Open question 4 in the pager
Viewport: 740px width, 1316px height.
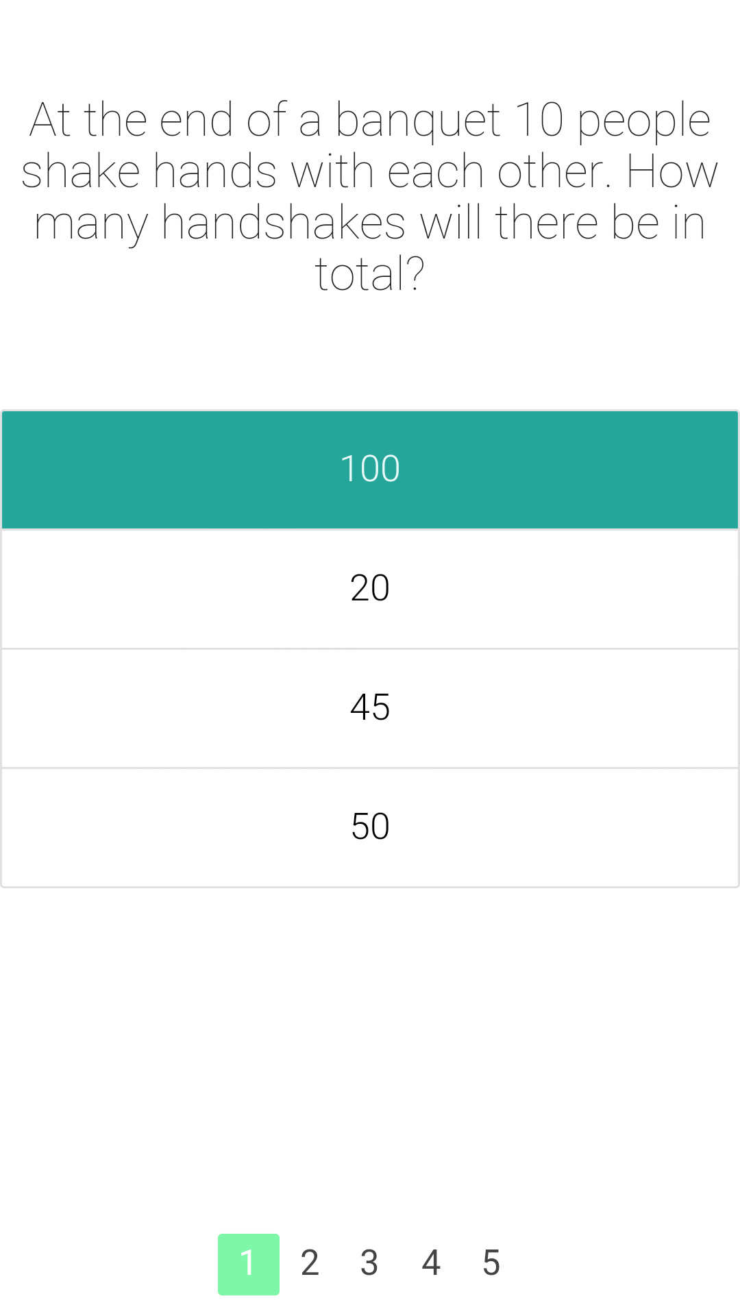coord(431,1262)
